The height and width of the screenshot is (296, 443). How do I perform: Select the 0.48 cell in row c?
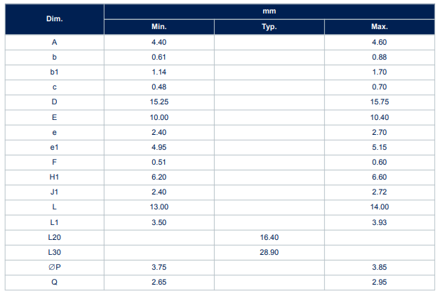pyautogui.click(x=159, y=87)
